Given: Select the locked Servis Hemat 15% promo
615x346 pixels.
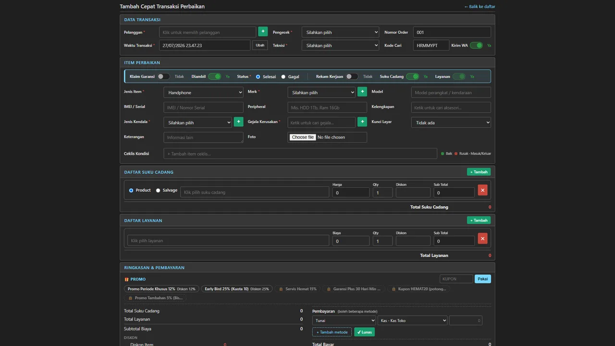Looking at the screenshot, I should click(298, 289).
